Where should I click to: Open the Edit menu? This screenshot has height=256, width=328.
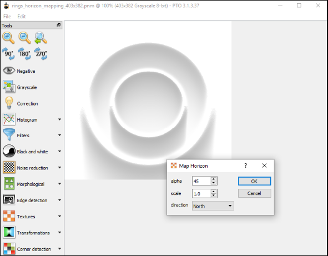(21, 16)
